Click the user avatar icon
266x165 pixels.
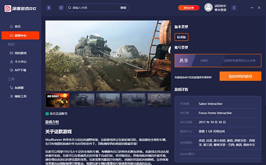pyautogui.click(x=208, y=8)
